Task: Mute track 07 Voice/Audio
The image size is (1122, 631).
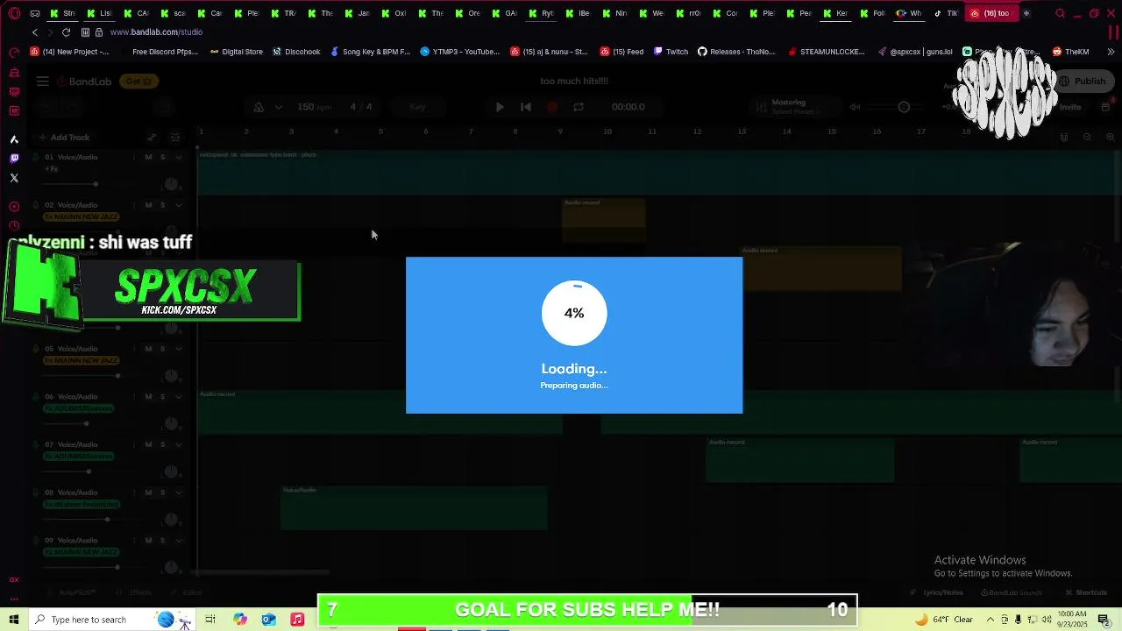Action: (148, 445)
